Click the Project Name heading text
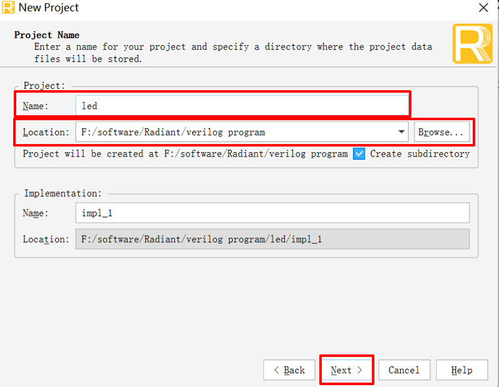Screen dimensions: 499x387 click(47, 35)
